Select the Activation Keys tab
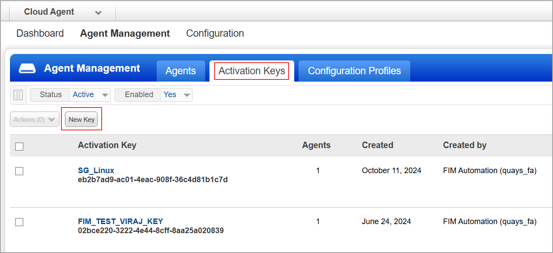Viewport: 553px width, 253px height. [x=252, y=71]
